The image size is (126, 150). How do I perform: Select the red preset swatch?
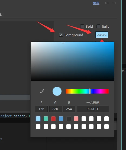[x=53, y=119]
